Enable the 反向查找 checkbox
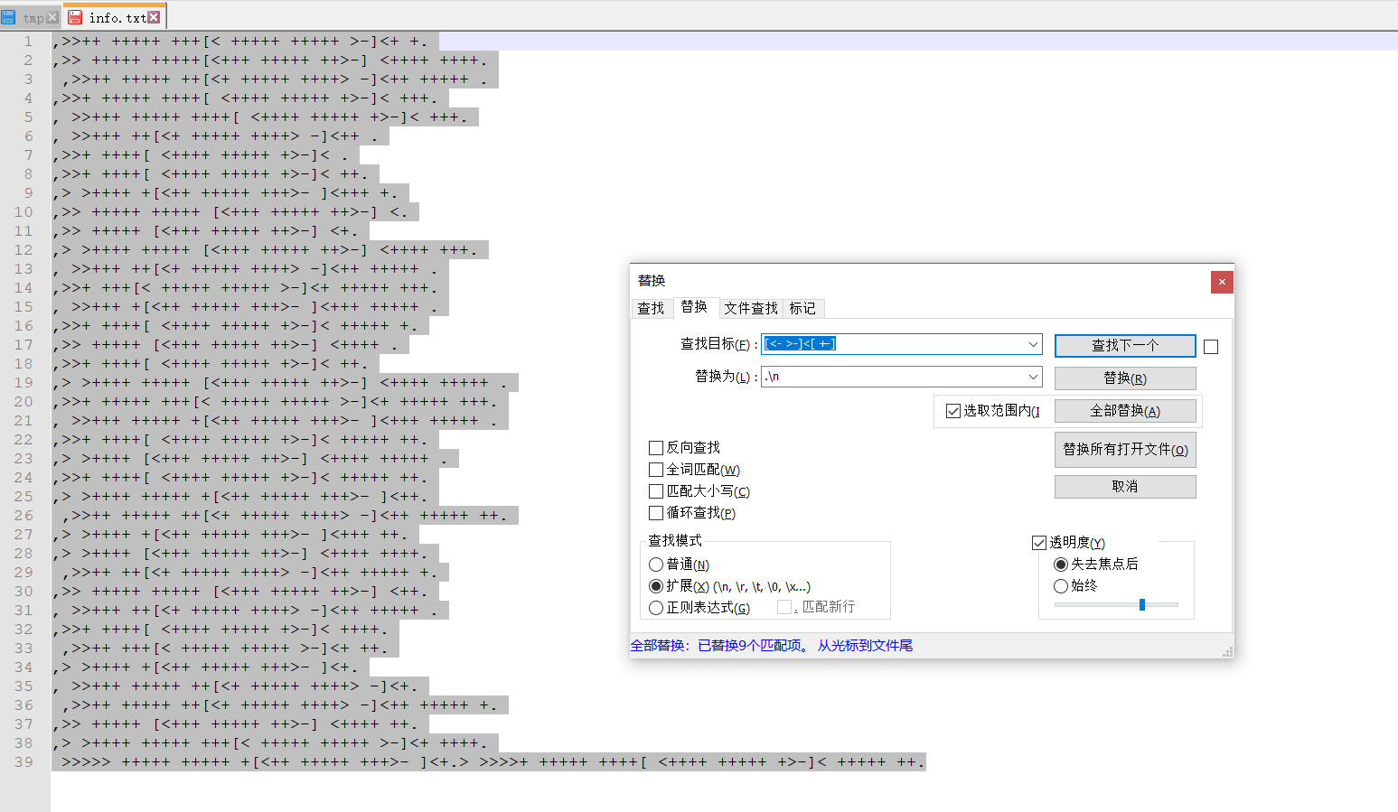 655,447
